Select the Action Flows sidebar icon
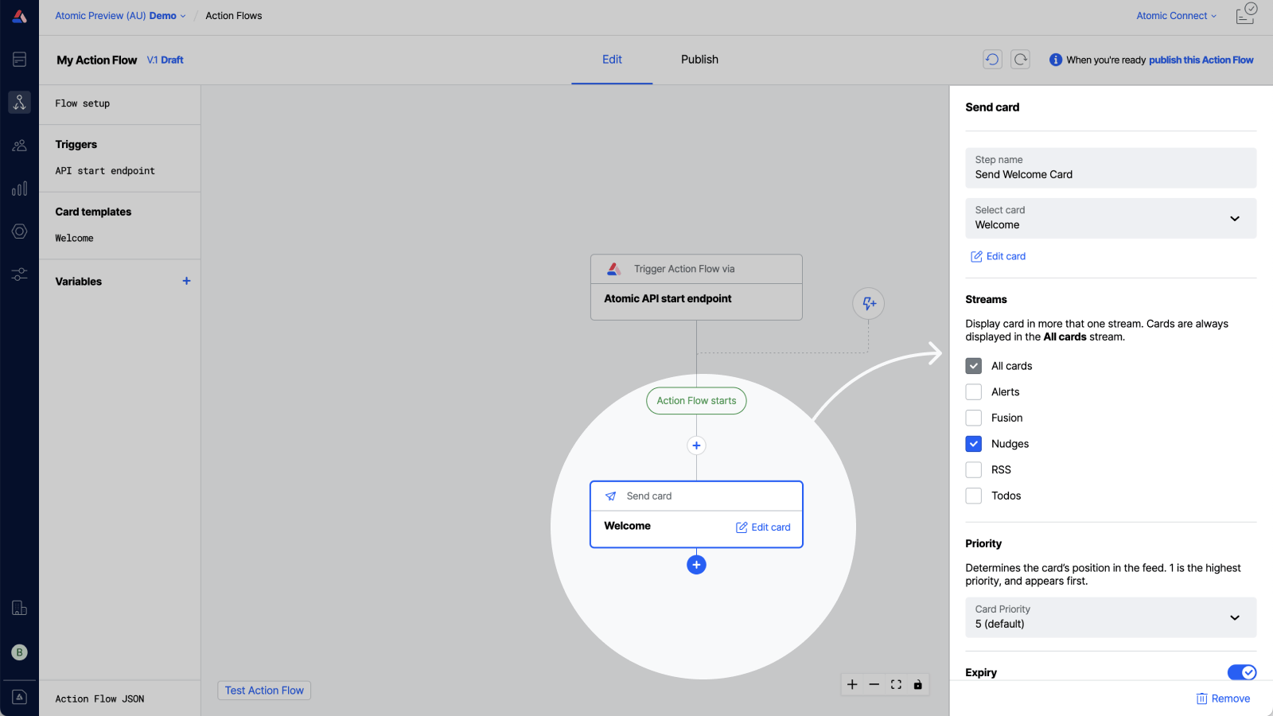Viewport: 1273px width, 716px height. 19,102
